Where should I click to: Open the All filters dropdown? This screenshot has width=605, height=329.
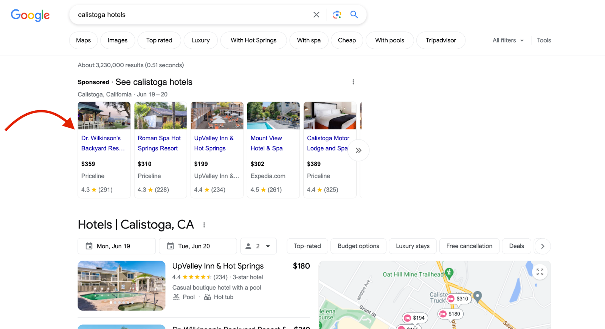pos(508,40)
